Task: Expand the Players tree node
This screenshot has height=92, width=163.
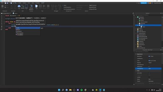Action: click(136, 28)
